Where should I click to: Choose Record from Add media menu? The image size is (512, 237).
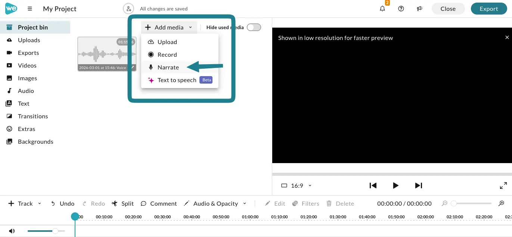(x=180, y=54)
